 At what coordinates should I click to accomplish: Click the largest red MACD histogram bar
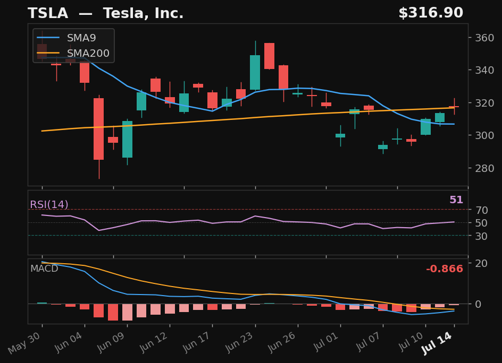(x=113, y=312)
